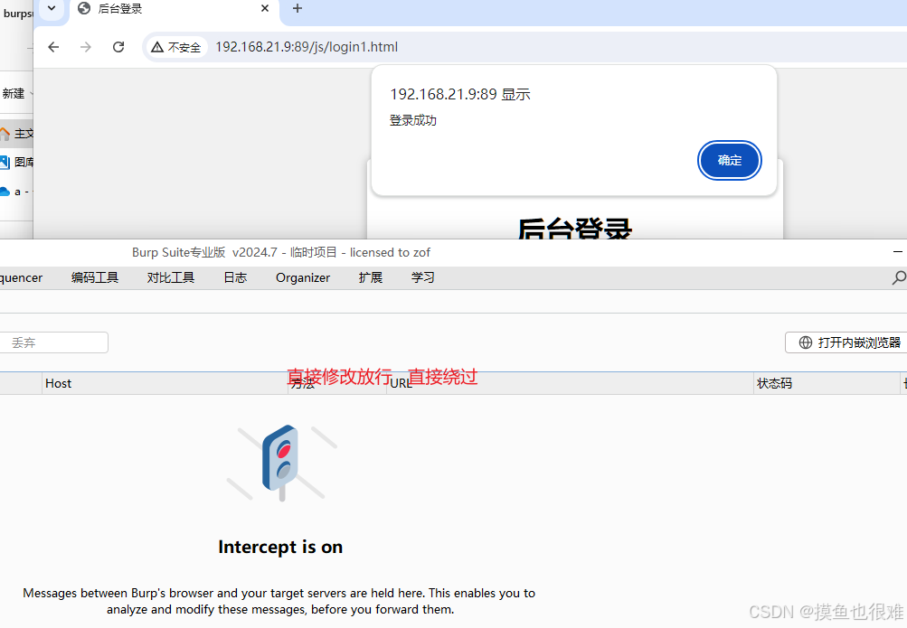Image resolution: width=907 pixels, height=628 pixels.
Task: Reload the login1.html page
Action: pos(118,47)
